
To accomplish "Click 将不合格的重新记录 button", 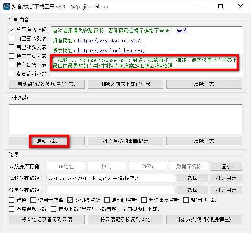I will tap(125, 141).
